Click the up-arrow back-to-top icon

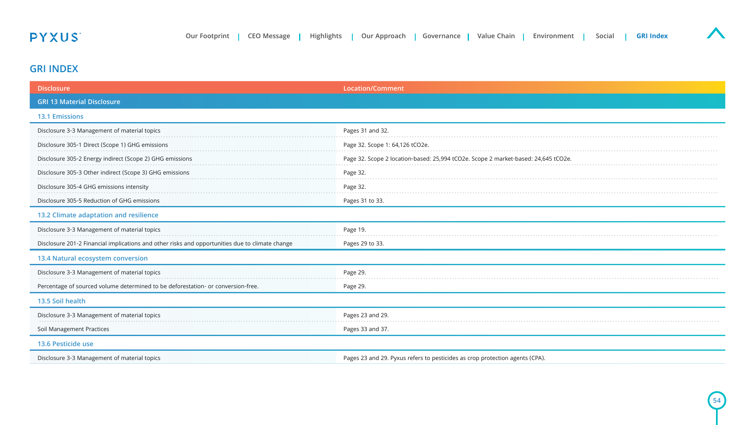(x=716, y=33)
